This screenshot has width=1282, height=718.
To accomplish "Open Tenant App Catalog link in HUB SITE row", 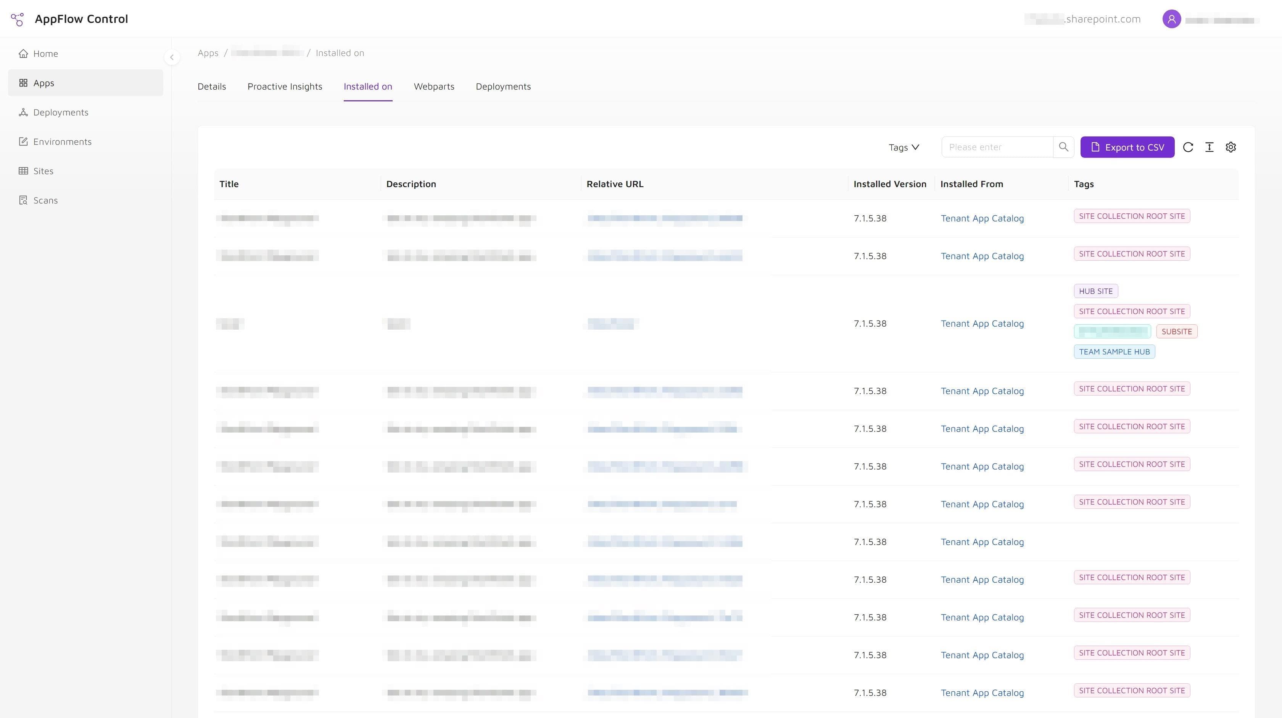I will 982,324.
